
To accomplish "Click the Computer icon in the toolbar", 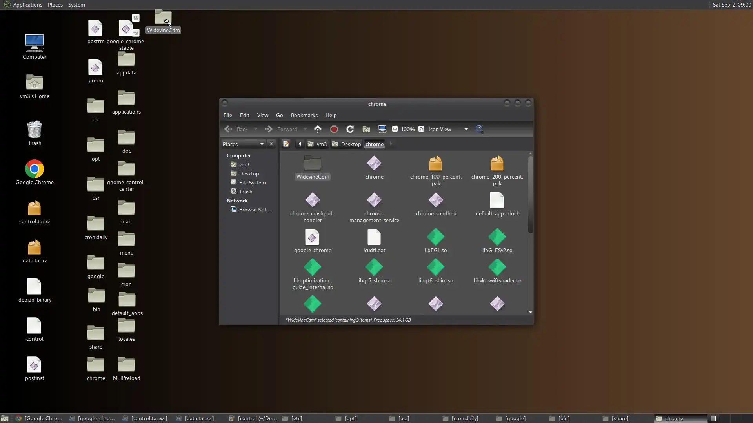I will click(382, 129).
